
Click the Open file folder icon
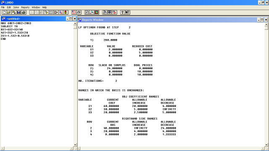[x=9, y=12]
